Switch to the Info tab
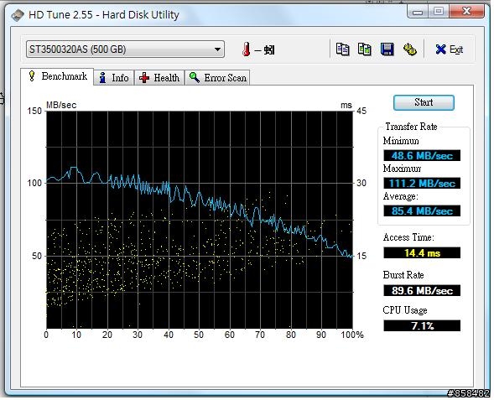Screen dimensions: 494x400 click(x=114, y=77)
